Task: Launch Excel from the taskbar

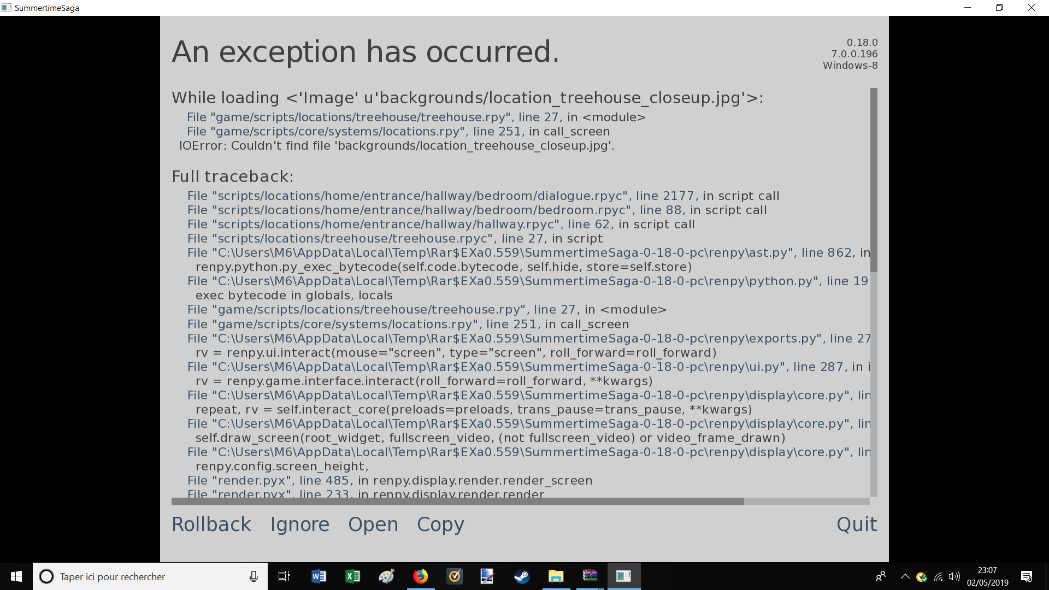Action: pyautogui.click(x=352, y=576)
